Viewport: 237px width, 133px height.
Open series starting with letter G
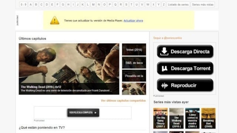(63, 4)
